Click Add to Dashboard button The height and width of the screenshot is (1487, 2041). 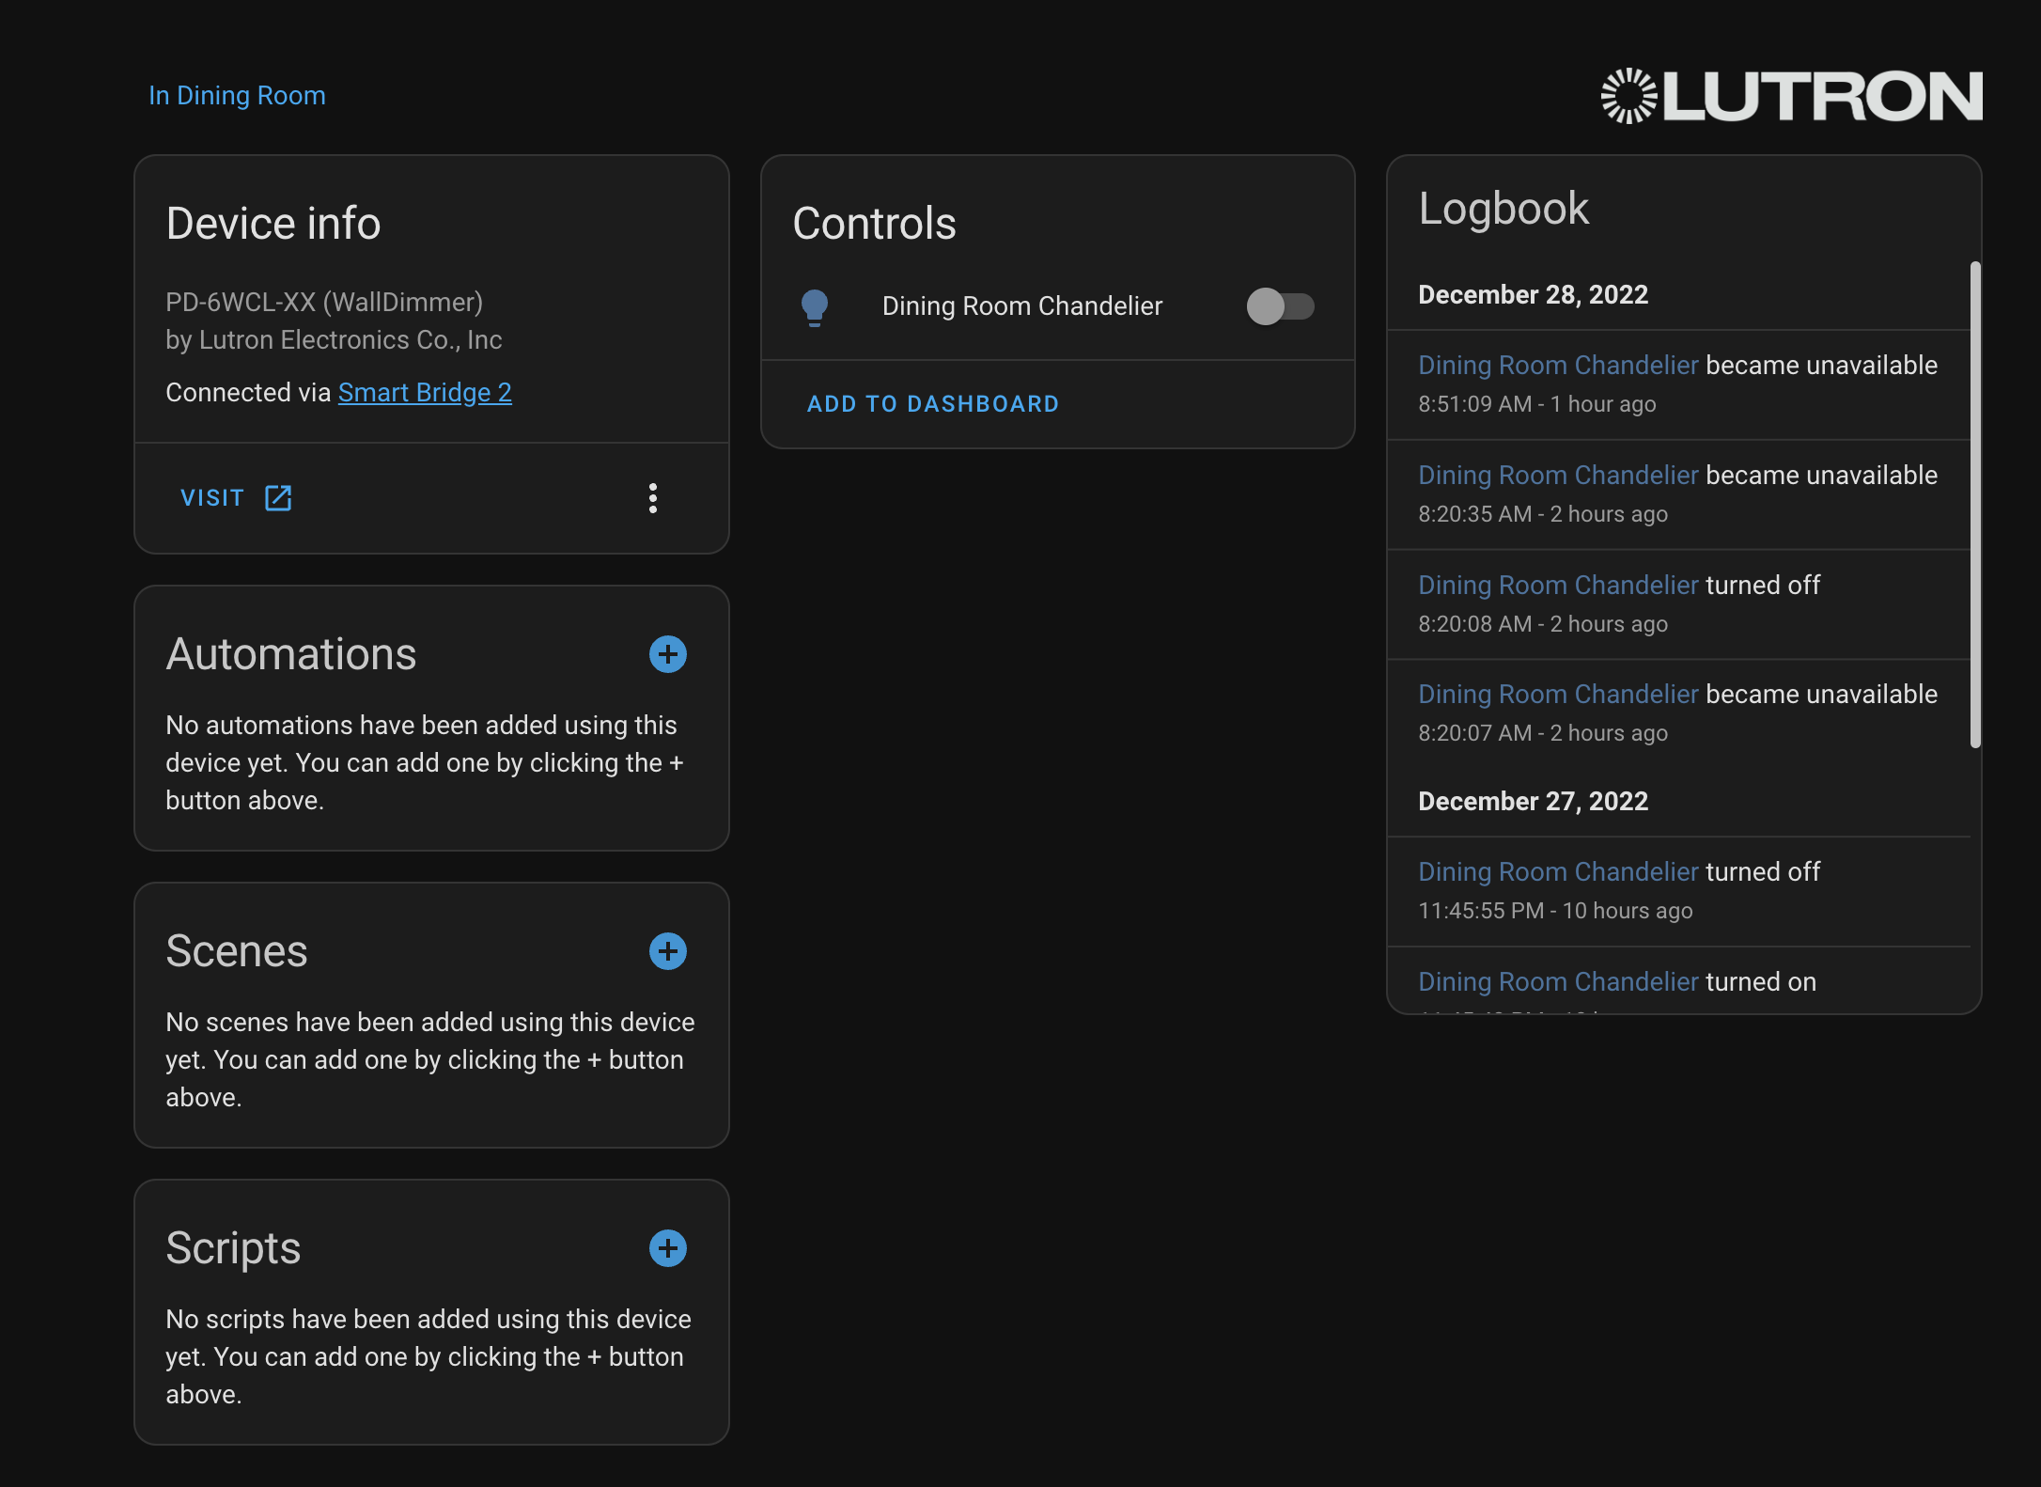[x=932, y=404]
